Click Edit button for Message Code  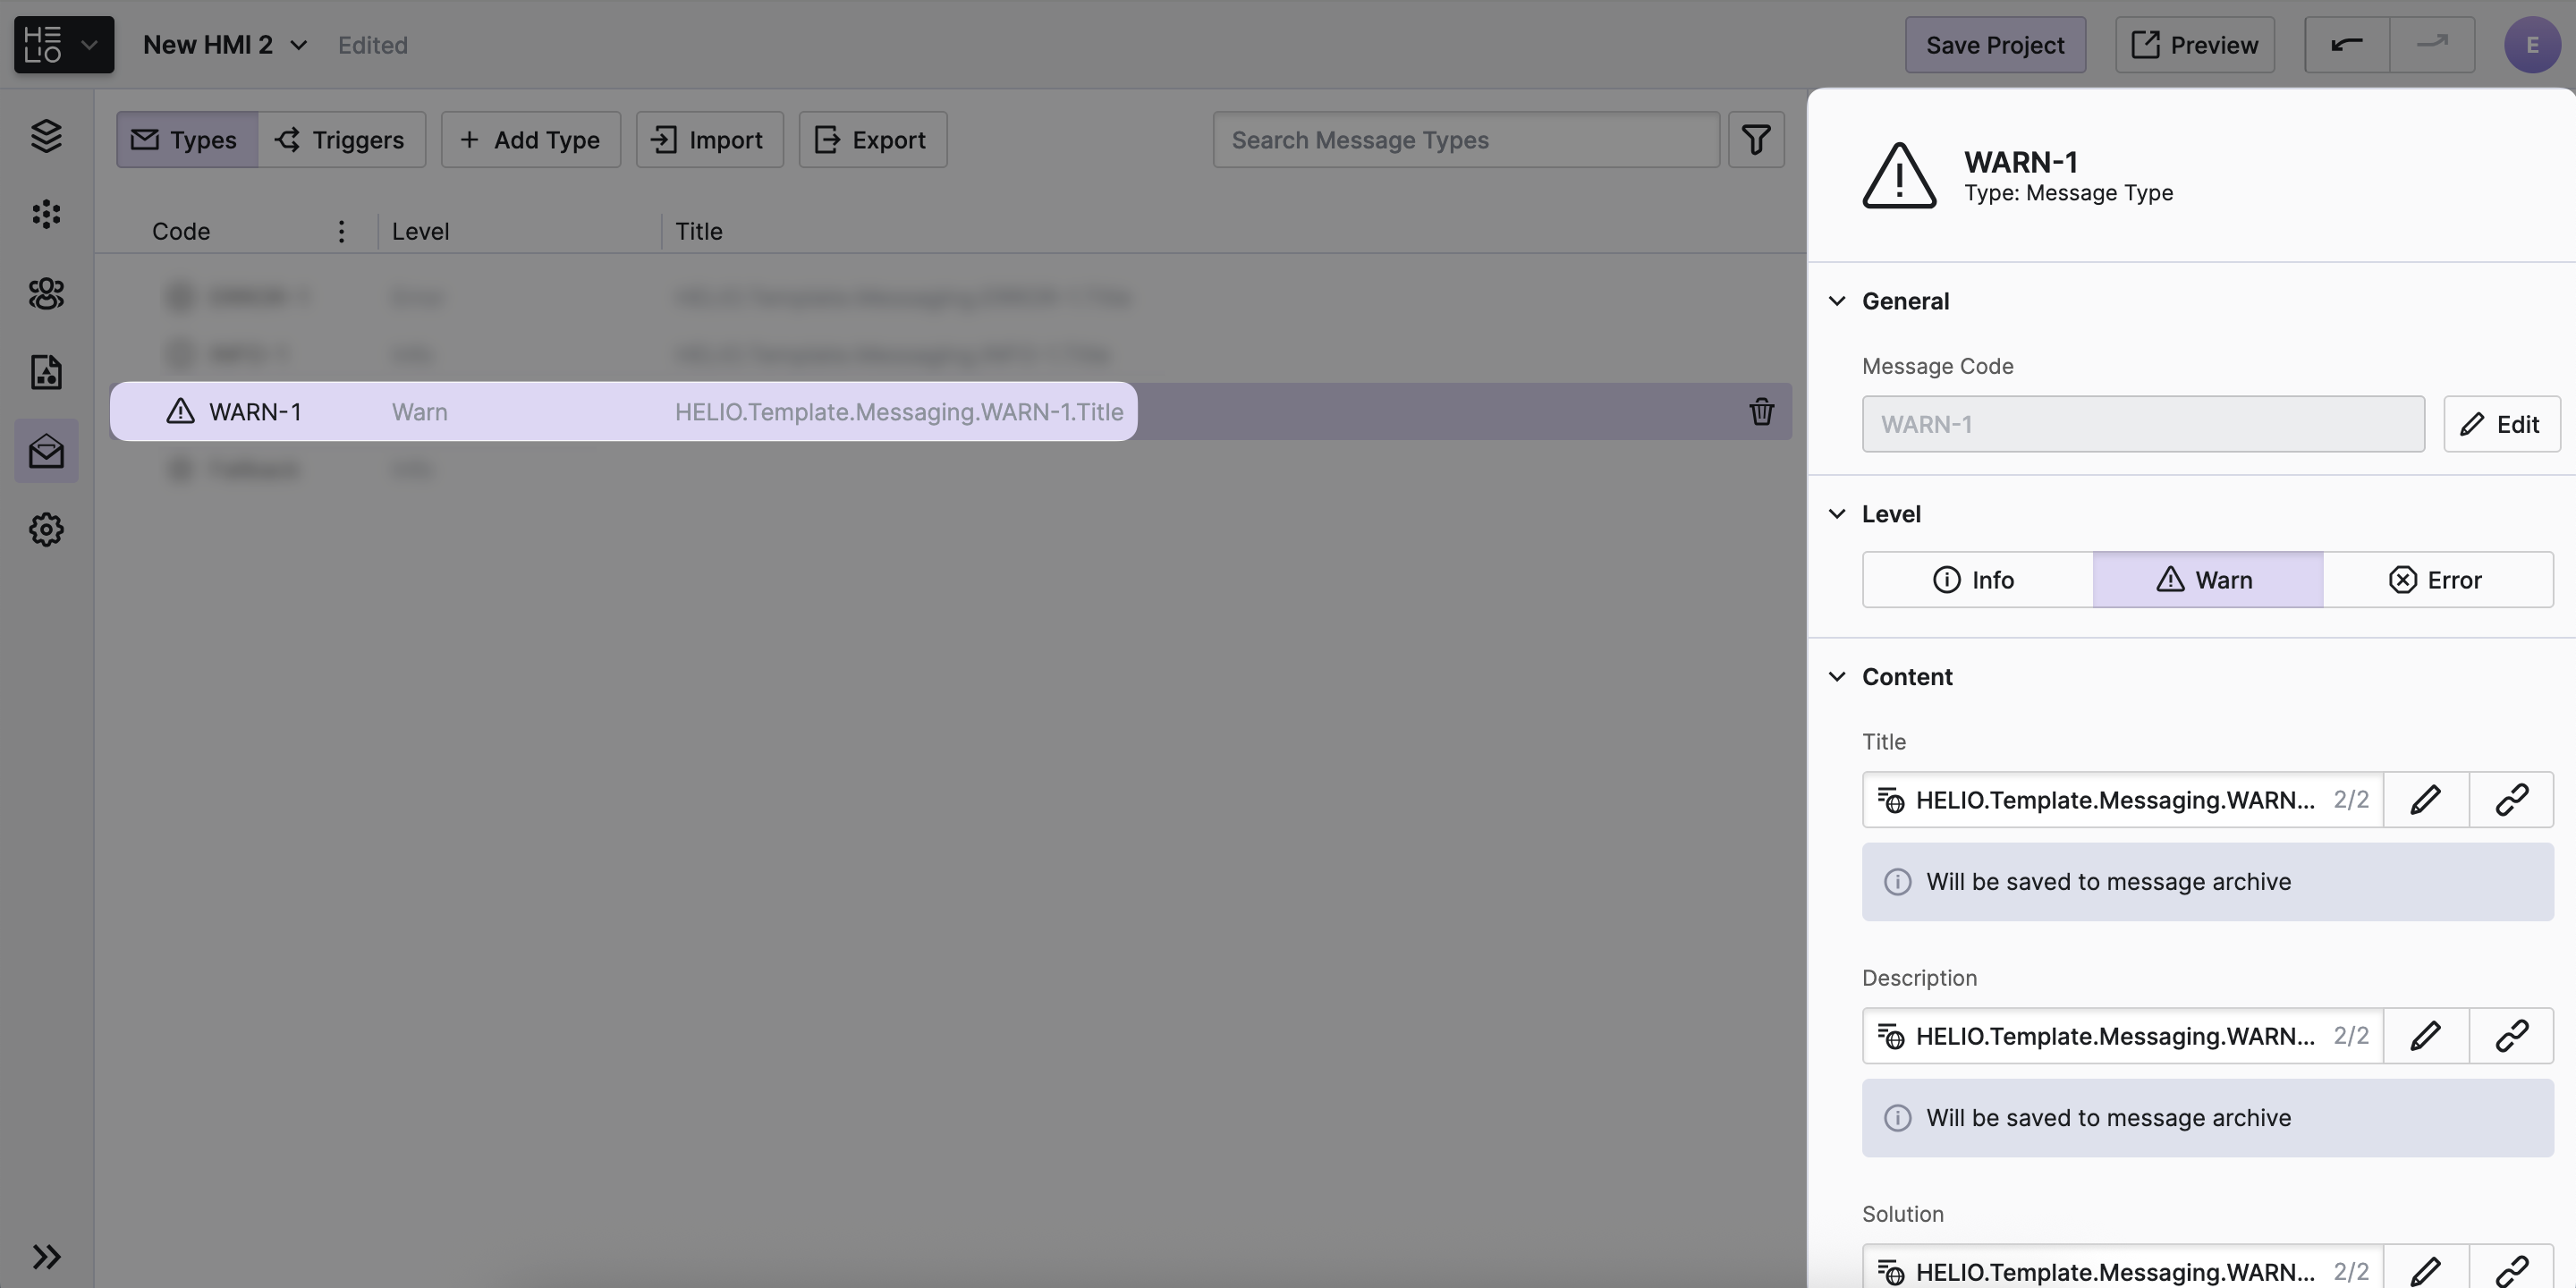tap(2501, 424)
